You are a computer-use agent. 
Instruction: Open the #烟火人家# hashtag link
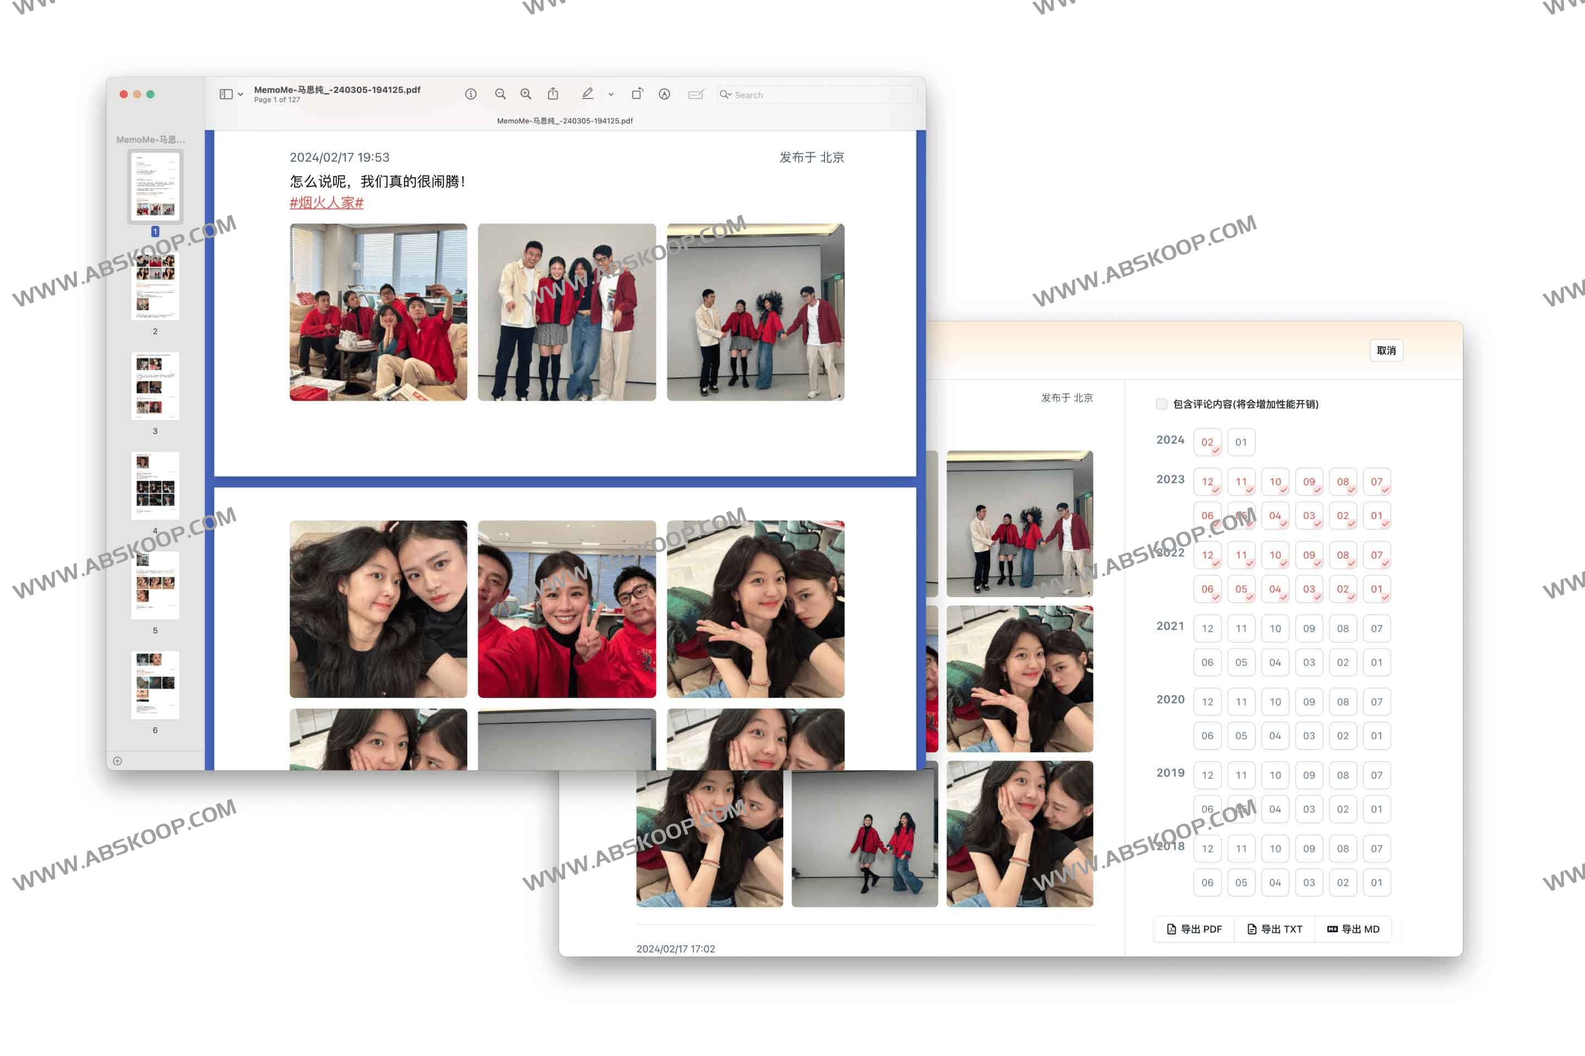click(326, 203)
